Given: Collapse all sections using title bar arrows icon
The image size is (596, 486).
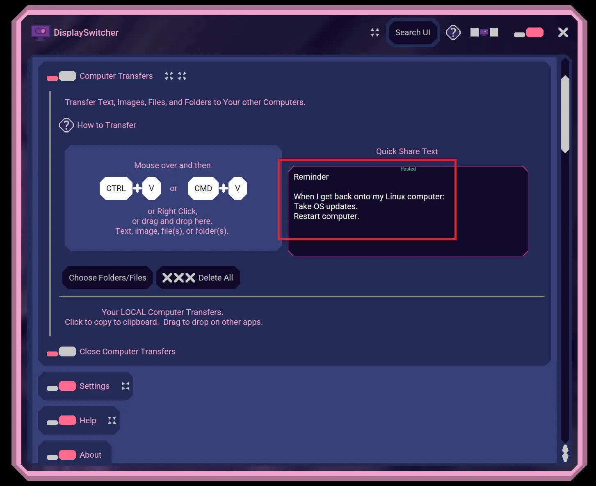Looking at the screenshot, I should (375, 32).
